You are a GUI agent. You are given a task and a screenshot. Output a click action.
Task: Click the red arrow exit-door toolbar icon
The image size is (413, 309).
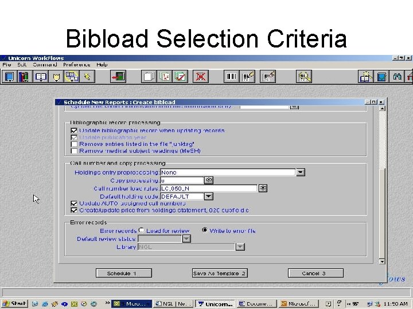pyautogui.click(x=118, y=77)
